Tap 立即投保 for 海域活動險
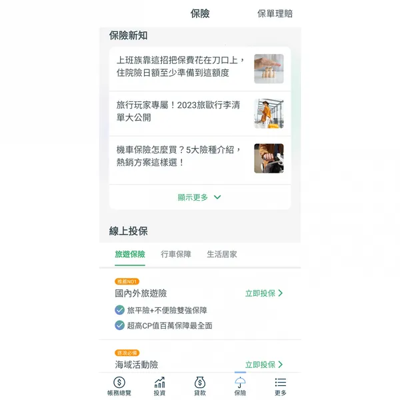 tap(260, 364)
